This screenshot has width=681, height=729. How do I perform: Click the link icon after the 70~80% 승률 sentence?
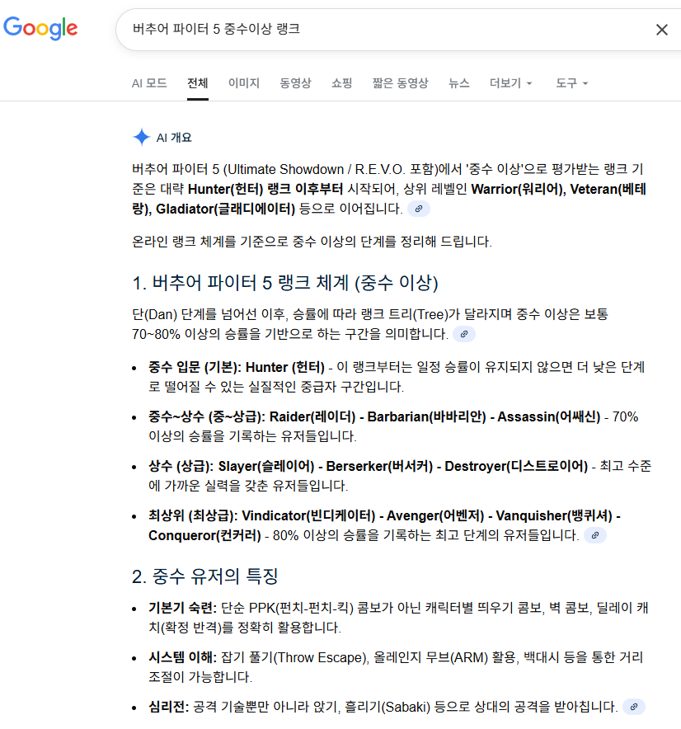coord(464,334)
